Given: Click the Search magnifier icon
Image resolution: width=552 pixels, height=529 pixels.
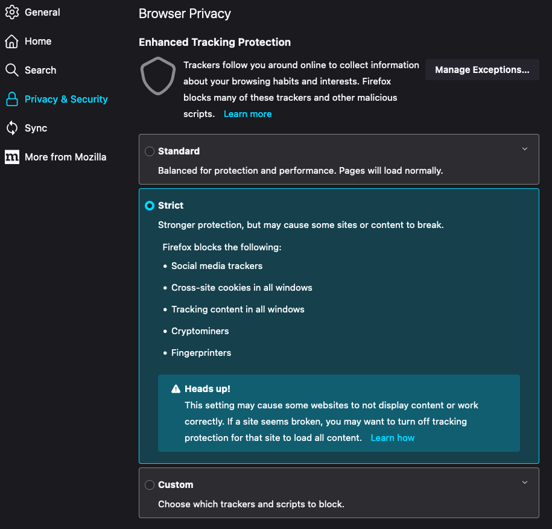Looking at the screenshot, I should (x=12, y=70).
